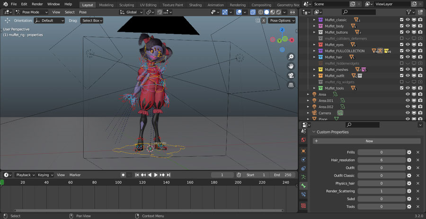Select wireframe viewport shading icon

261,12
